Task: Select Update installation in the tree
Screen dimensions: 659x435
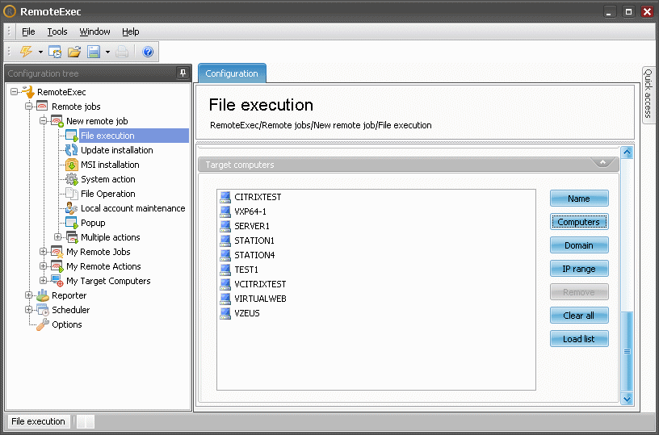Action: click(x=117, y=150)
